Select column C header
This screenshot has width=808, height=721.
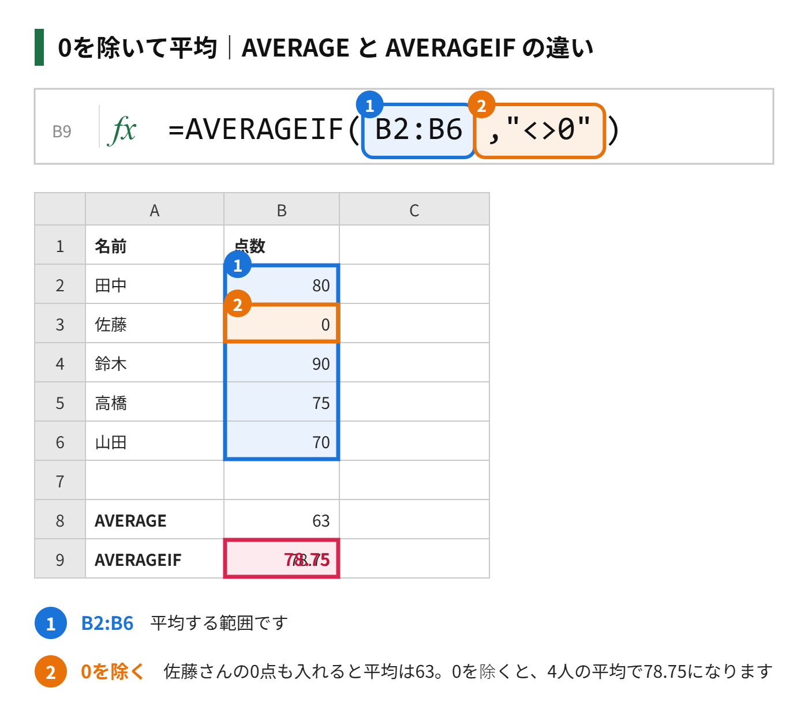414,209
